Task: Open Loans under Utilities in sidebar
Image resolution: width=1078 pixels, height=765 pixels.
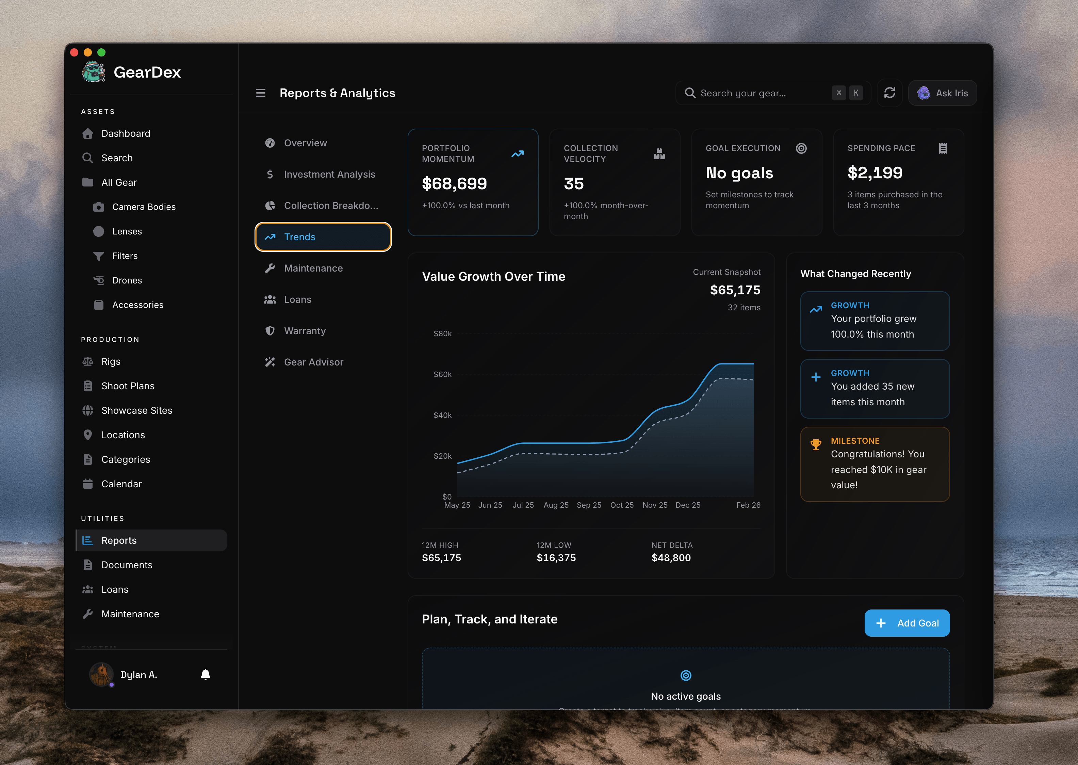Action: coord(151,589)
